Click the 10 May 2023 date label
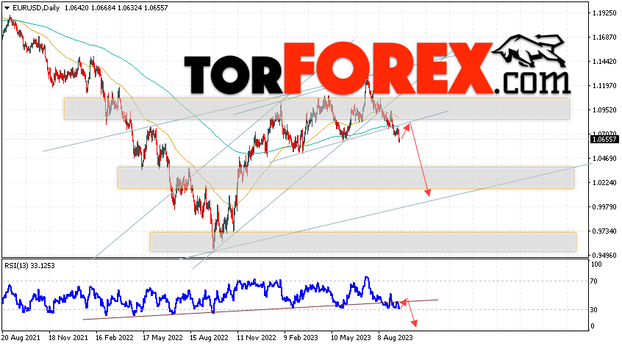The width and height of the screenshot is (622, 346). point(351,338)
